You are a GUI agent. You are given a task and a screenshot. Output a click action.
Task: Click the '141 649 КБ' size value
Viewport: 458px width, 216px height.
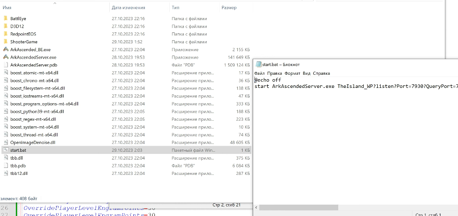coord(239,57)
